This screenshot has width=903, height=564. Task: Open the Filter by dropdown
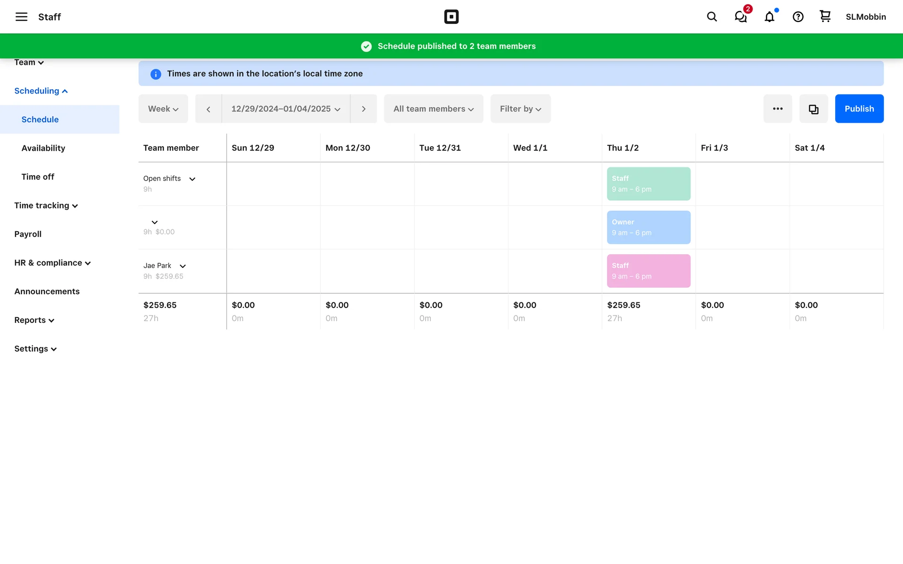[x=520, y=109]
